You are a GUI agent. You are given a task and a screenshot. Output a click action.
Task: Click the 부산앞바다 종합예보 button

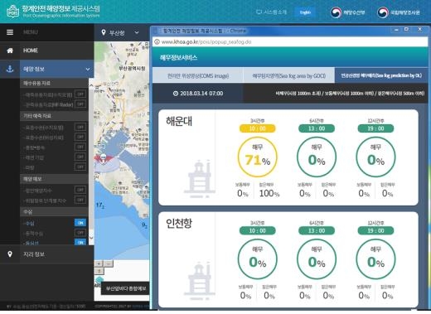[125, 288]
